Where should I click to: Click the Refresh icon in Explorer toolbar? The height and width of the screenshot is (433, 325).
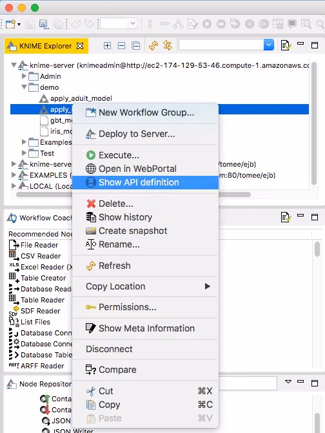(153, 46)
